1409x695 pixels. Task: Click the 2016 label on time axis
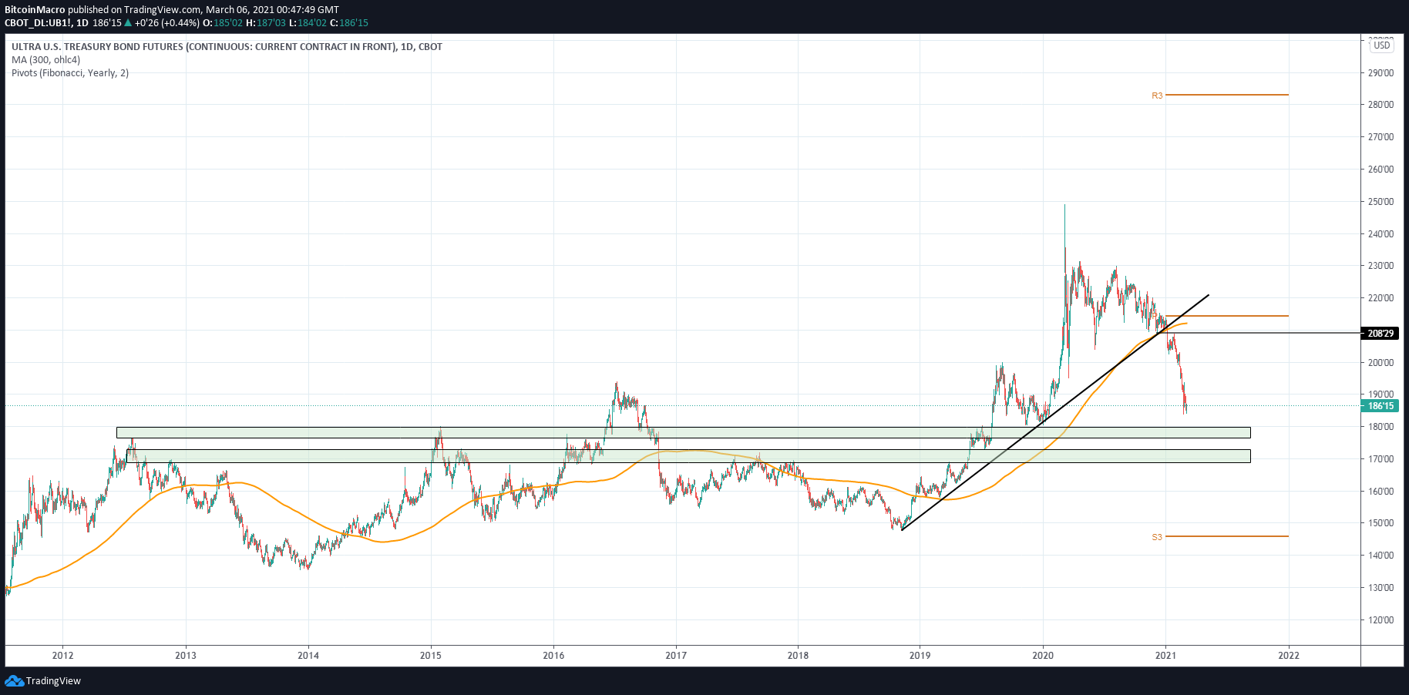(x=553, y=656)
